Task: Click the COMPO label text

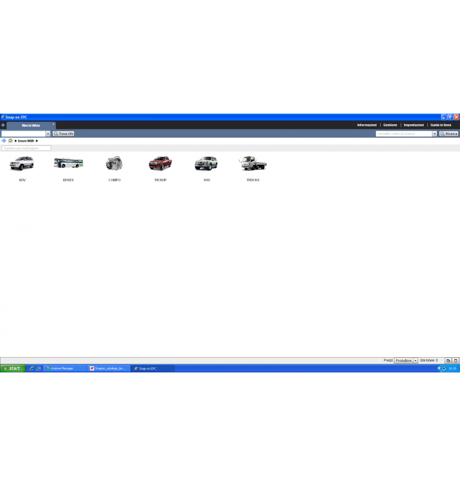Action: pos(114,180)
